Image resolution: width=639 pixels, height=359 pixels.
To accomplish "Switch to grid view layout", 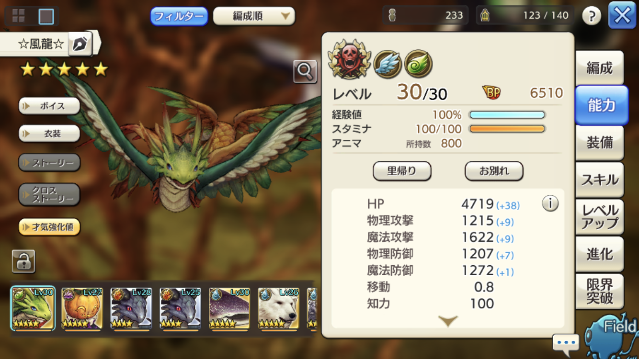I will (x=19, y=16).
